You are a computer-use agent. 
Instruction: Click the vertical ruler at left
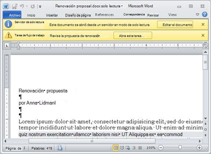(7, 96)
